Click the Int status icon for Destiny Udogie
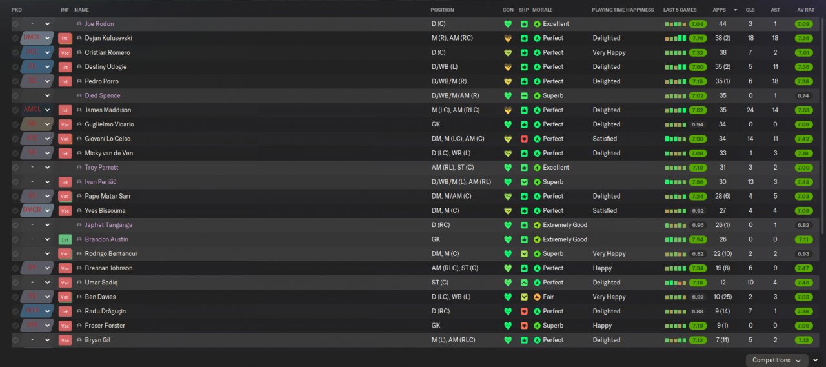 [x=65, y=67]
